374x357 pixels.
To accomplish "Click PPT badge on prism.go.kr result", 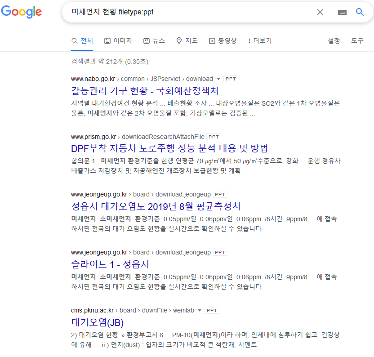I will coord(214,137).
